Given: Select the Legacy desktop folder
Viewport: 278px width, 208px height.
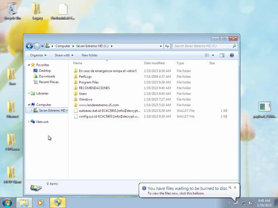Looking at the screenshot, I should [x=37, y=11].
